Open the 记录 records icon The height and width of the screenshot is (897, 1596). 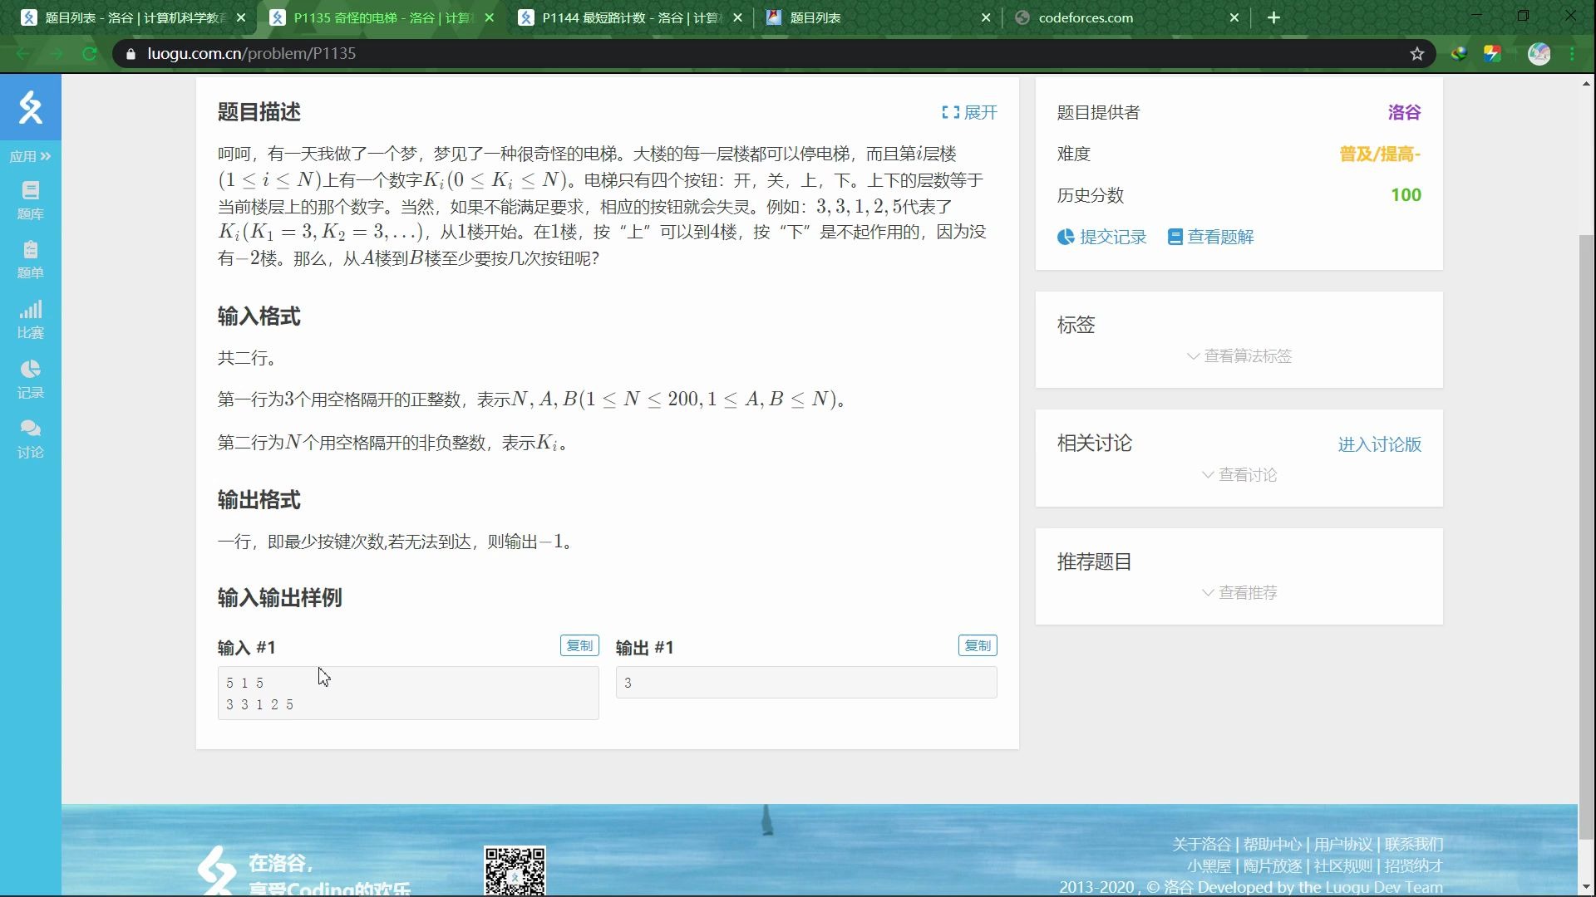[31, 380]
